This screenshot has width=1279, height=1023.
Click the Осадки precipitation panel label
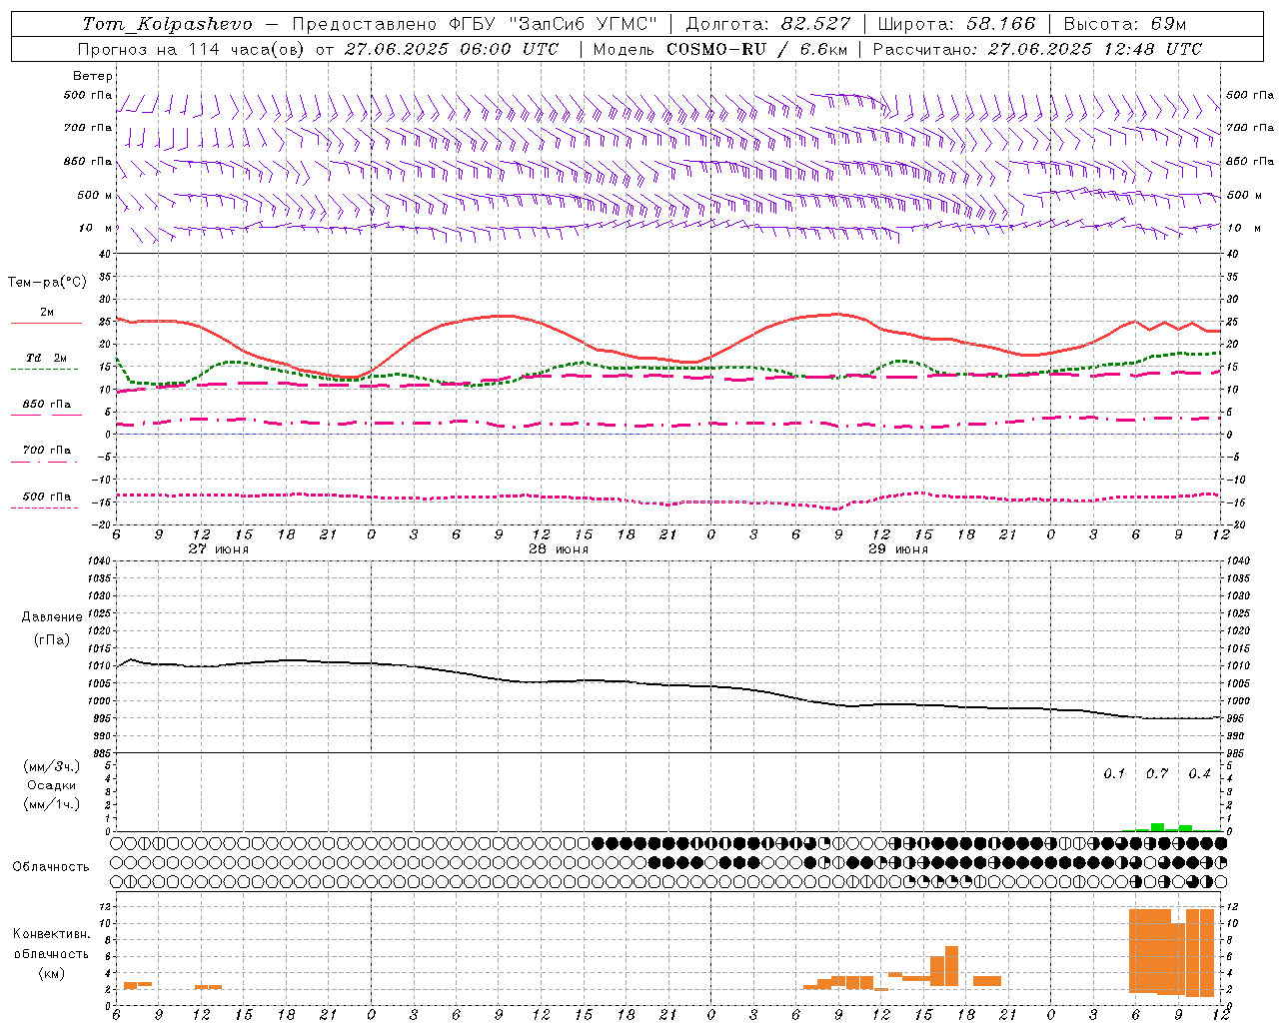[52, 785]
